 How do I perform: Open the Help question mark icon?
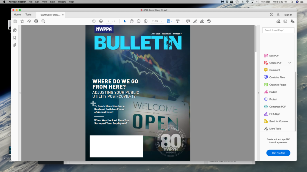271,15
